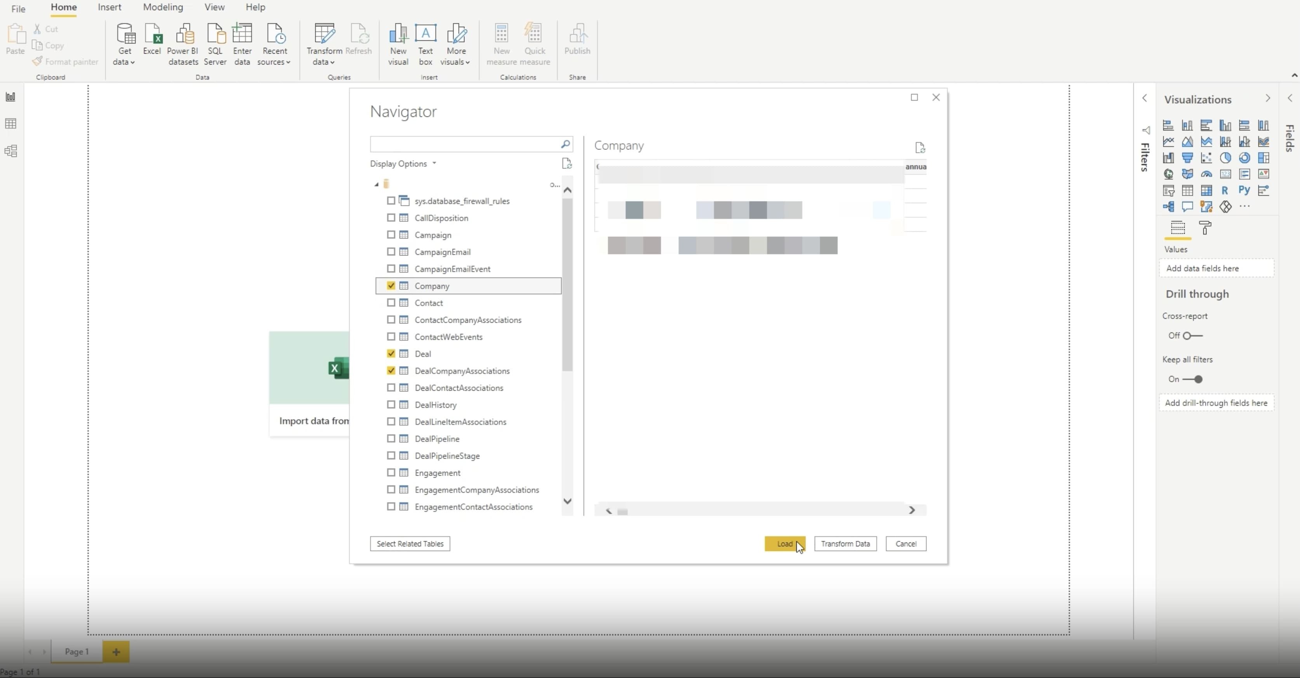Select the stacked bar chart visualization
This screenshot has height=678, width=1300.
point(1168,125)
